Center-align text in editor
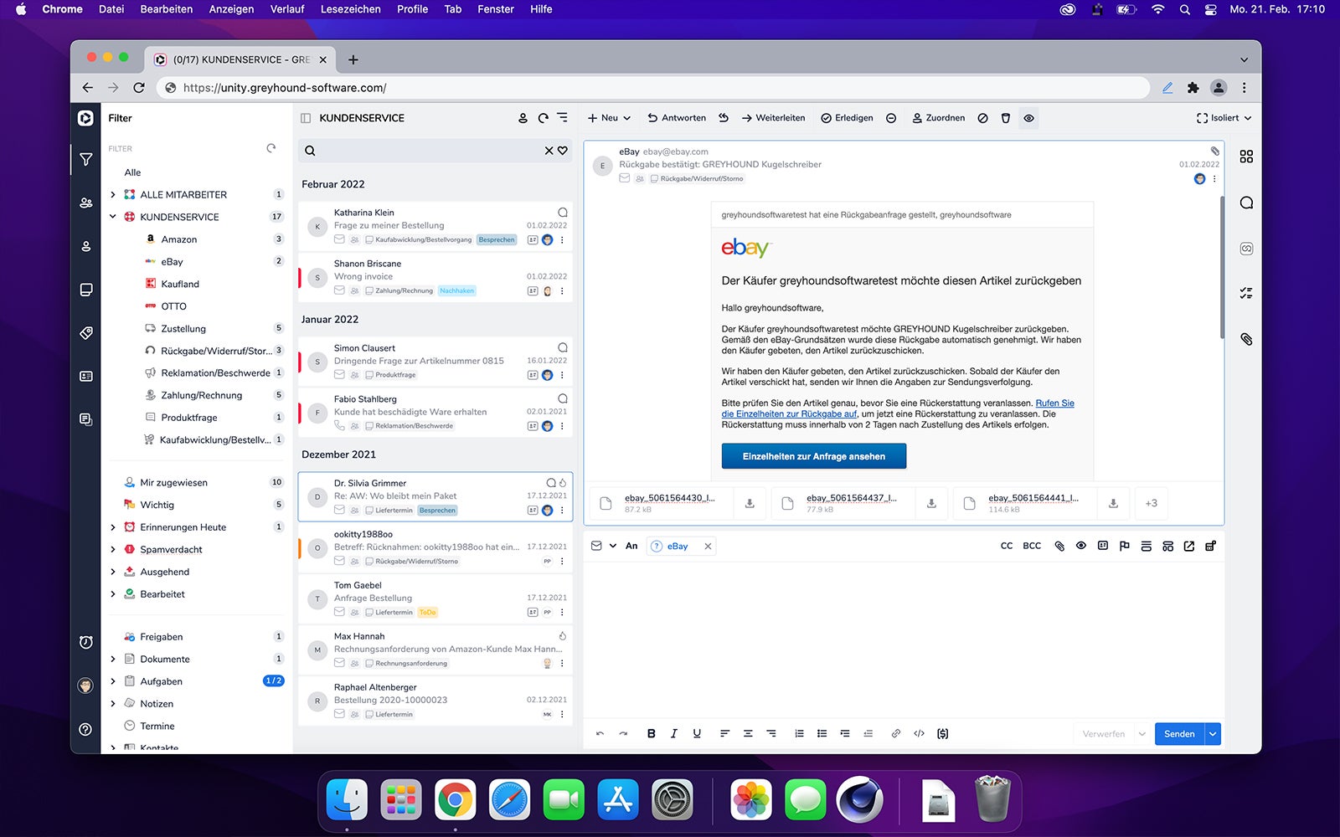Viewport: 1340px width, 837px height. coord(748,733)
